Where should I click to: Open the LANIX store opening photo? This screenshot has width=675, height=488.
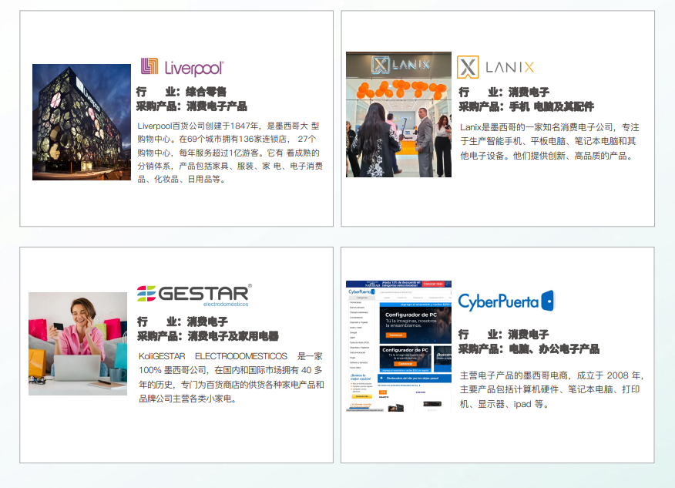(398, 114)
